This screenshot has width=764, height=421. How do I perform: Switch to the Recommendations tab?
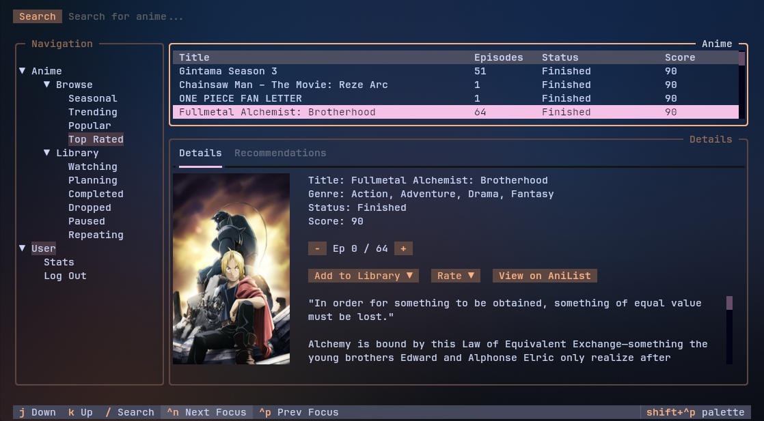point(280,153)
